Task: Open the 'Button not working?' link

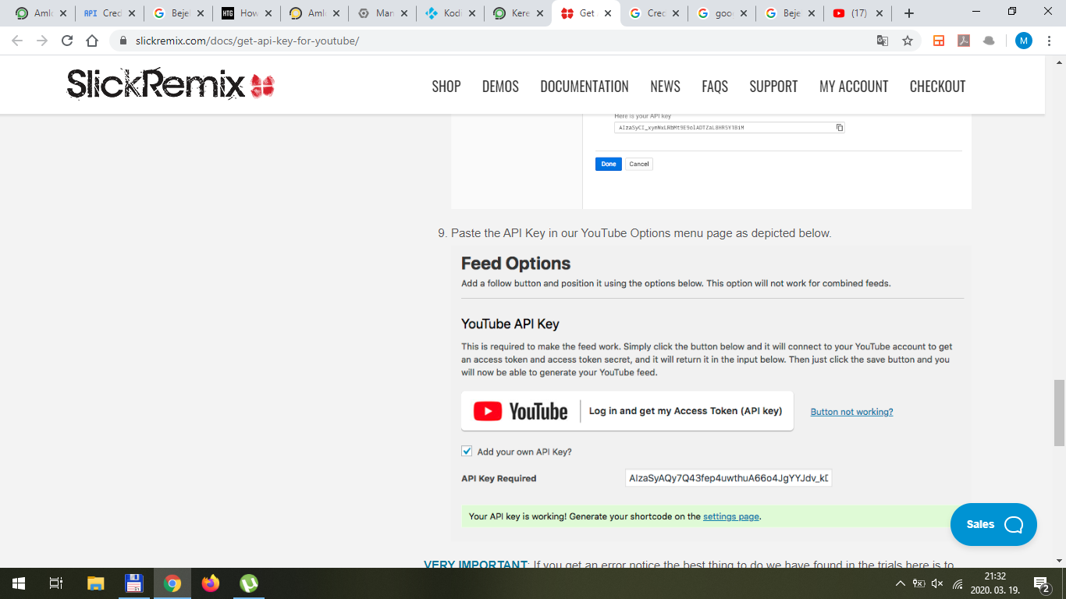Action: 851,412
